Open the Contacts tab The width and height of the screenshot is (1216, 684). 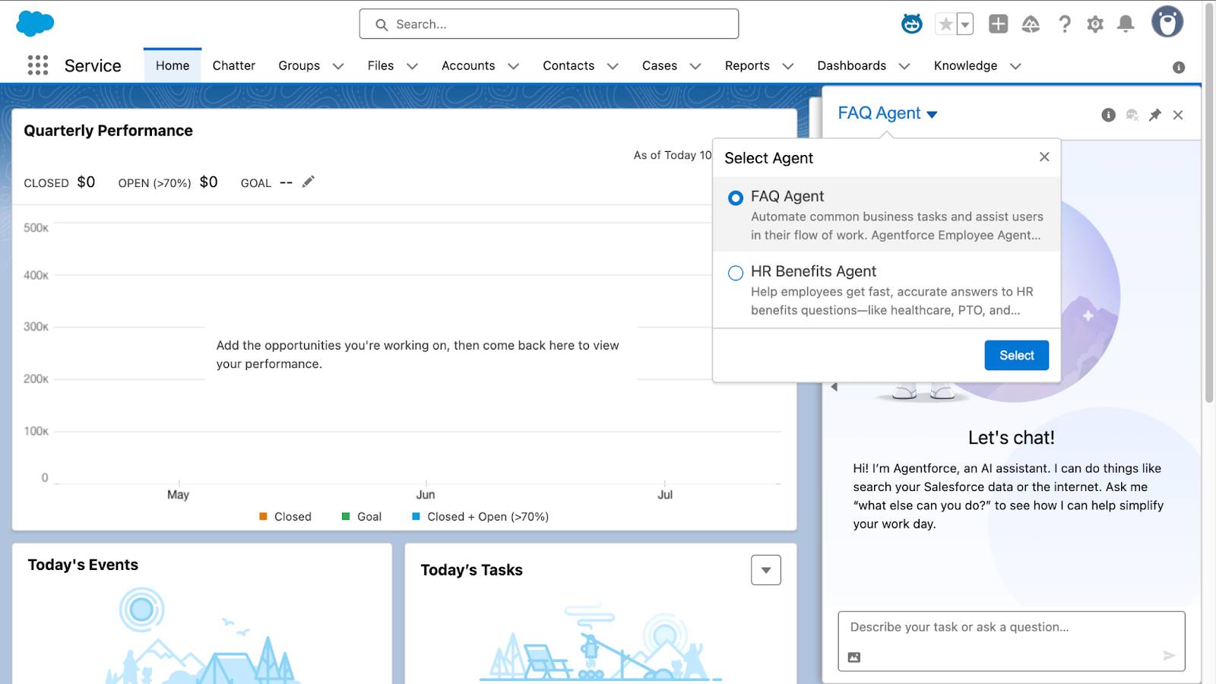pos(568,65)
